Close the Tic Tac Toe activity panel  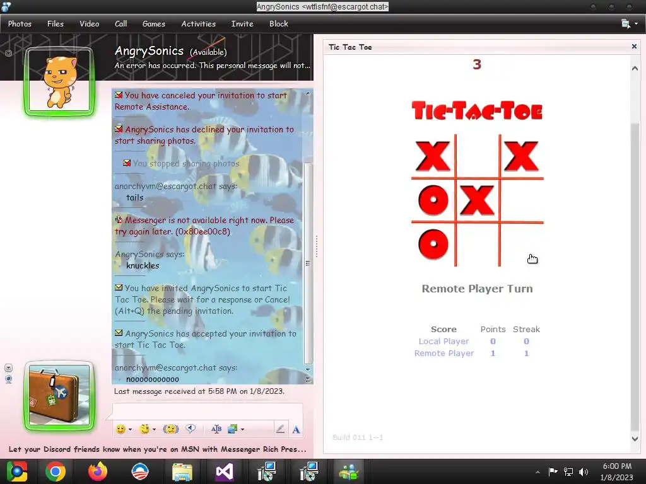click(x=634, y=47)
